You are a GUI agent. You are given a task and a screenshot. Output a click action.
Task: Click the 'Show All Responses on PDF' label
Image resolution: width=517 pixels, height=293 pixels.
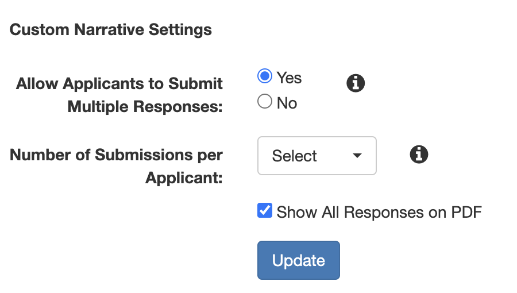click(x=379, y=212)
